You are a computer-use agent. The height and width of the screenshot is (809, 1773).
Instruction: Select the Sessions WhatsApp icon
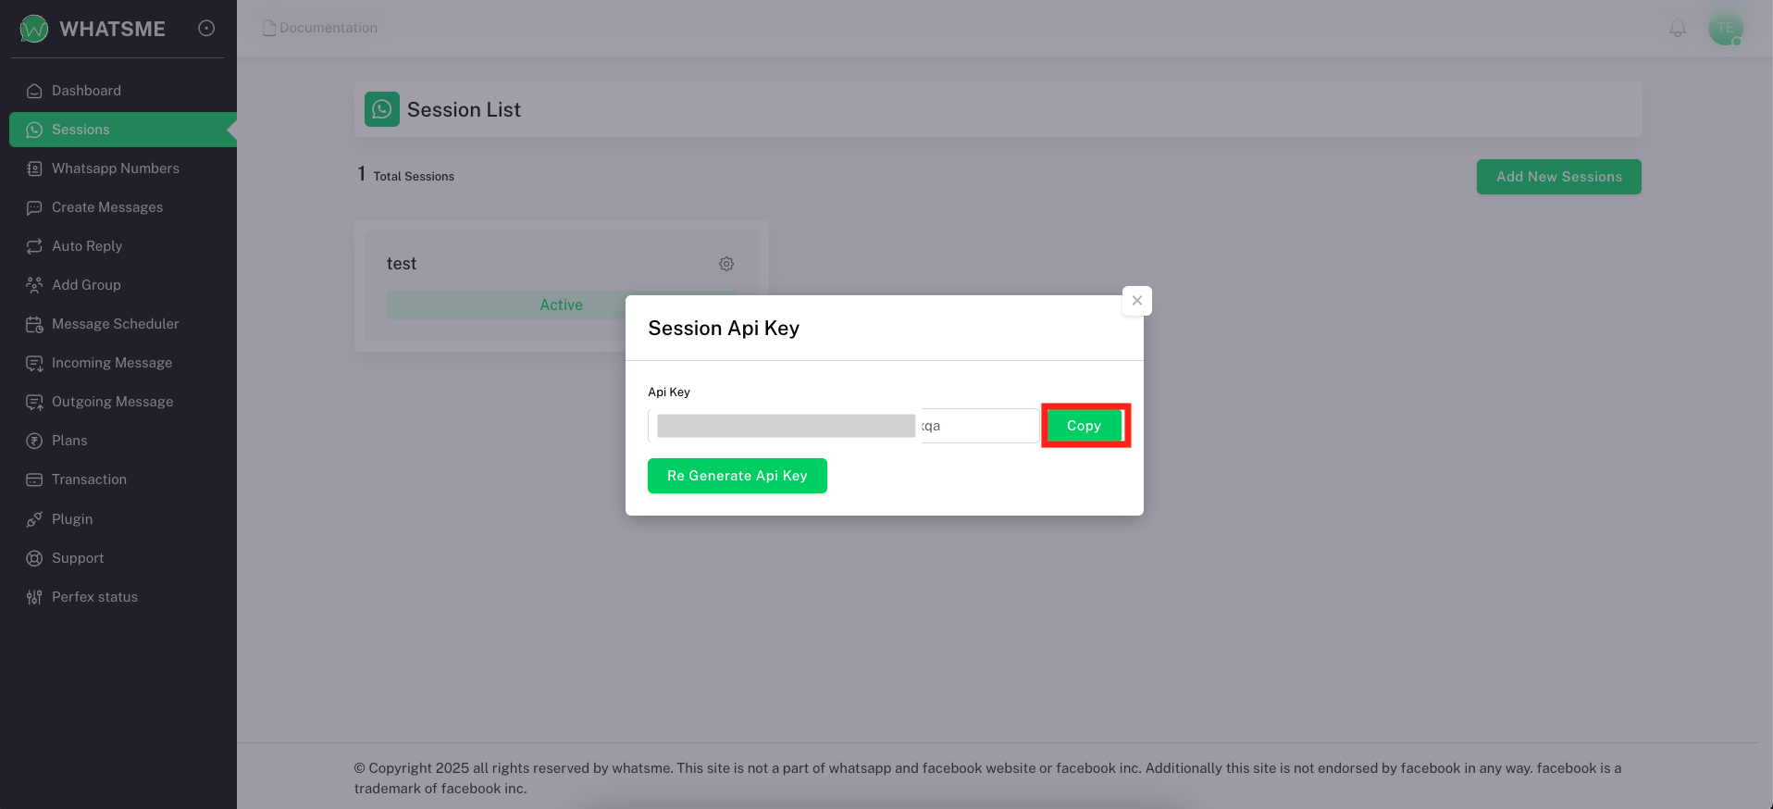click(34, 130)
